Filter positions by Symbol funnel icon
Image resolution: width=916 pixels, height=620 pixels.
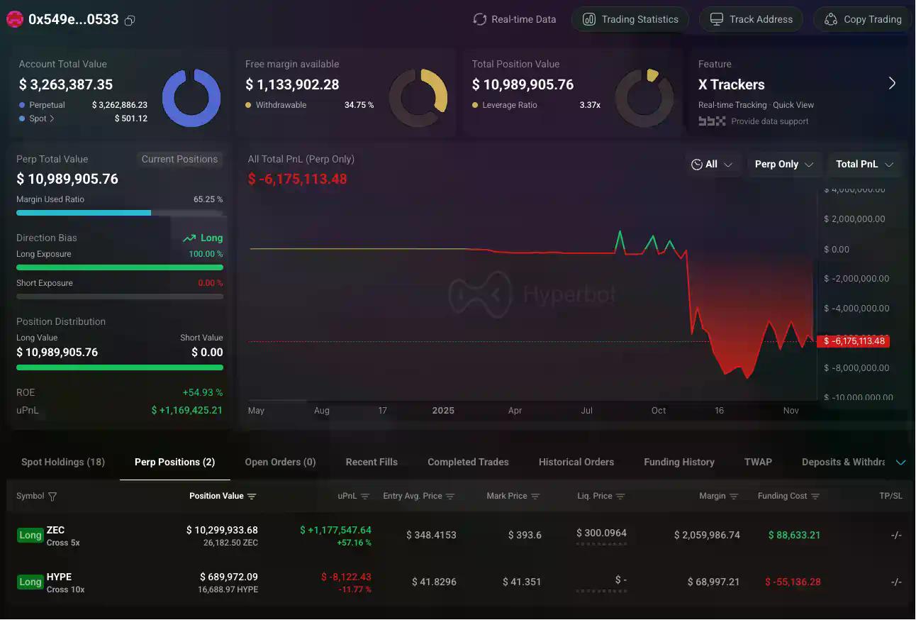tap(52, 497)
